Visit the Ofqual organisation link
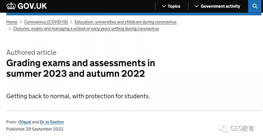Screen dimensions: 263x140 tap(25, 122)
